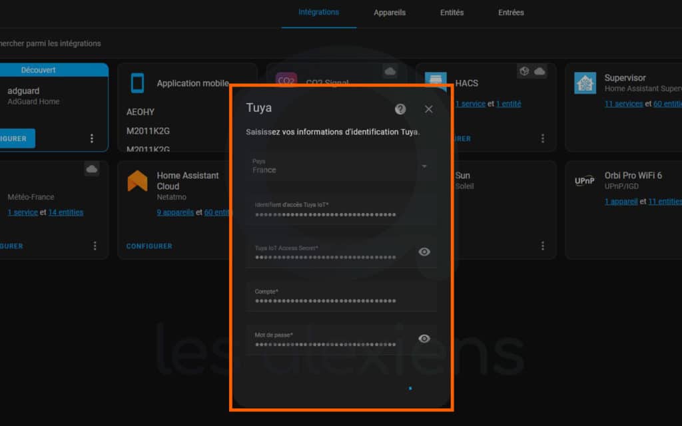Focus the Identifiant d'accès Tuya IoT field
This screenshot has height=426, width=682.
coord(342,210)
